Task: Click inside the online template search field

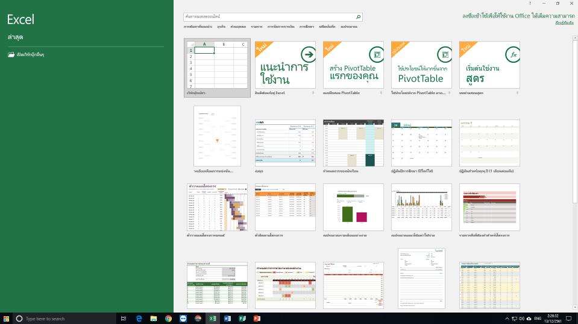Action: (269, 17)
